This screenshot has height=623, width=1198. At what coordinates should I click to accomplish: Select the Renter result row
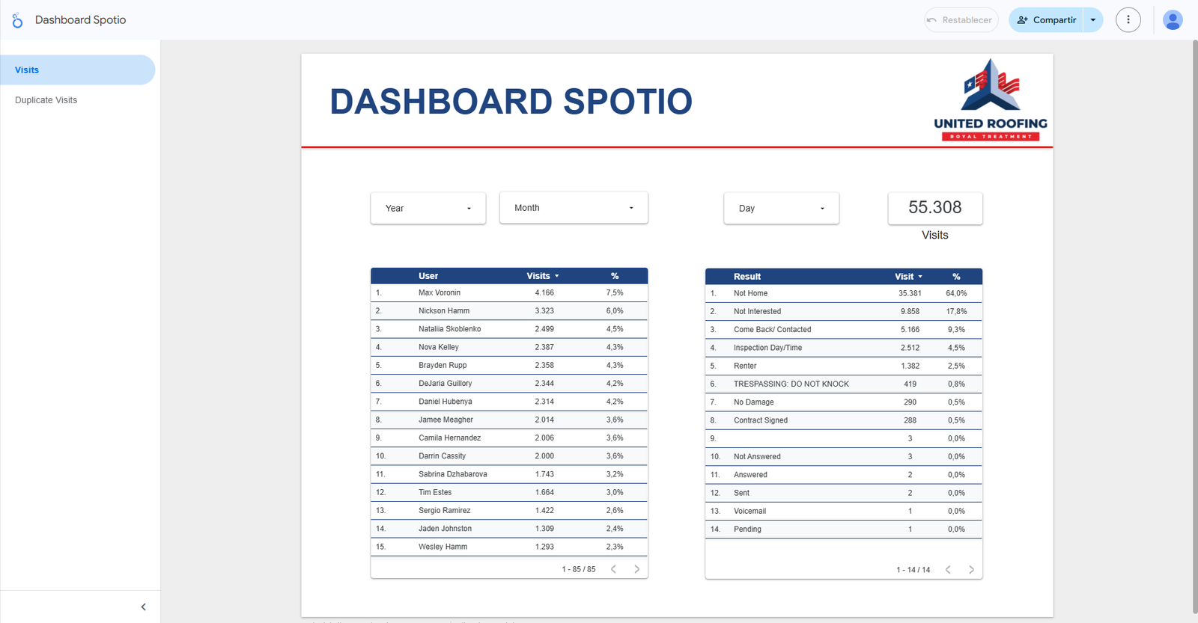point(844,366)
